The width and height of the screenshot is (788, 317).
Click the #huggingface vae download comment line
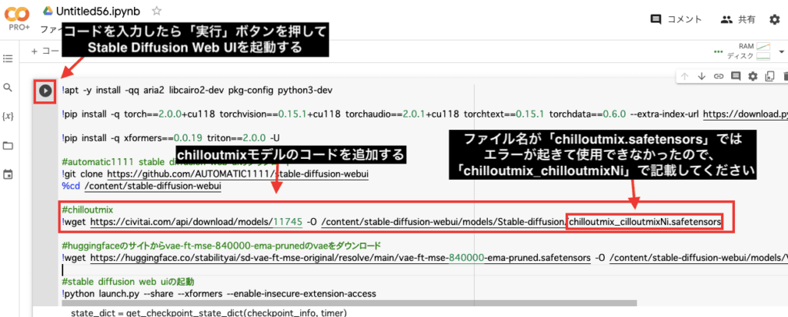pyautogui.click(x=221, y=246)
